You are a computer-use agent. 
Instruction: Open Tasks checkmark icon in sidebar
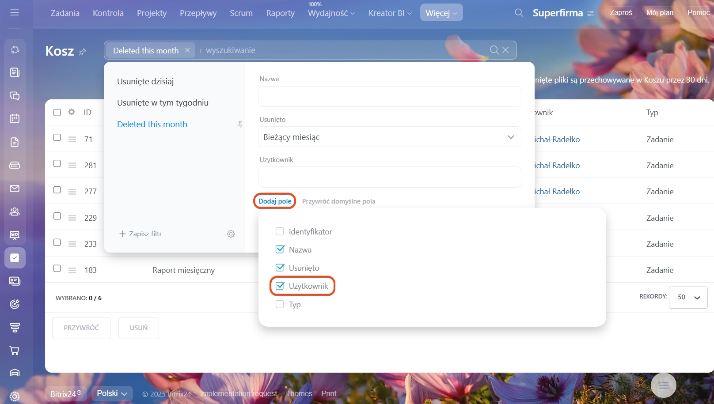click(x=15, y=258)
